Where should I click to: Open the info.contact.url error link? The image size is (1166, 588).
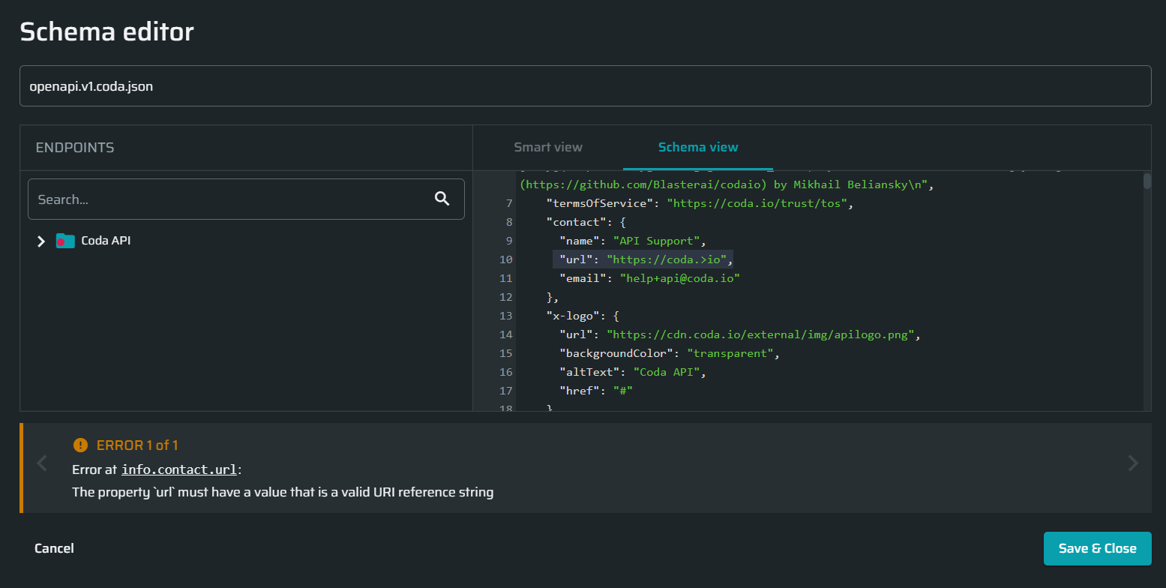180,469
